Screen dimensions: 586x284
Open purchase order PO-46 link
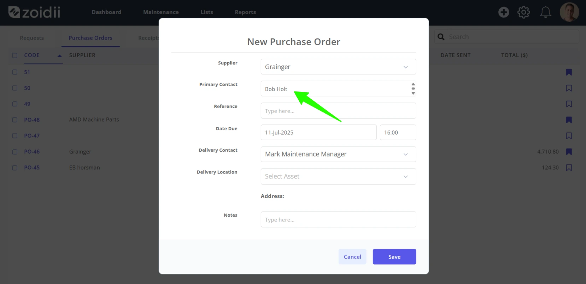(32, 152)
